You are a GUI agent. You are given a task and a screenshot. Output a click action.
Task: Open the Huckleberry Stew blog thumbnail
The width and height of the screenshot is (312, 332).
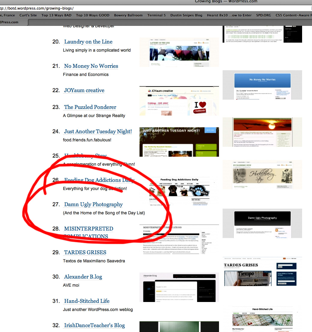(262, 174)
